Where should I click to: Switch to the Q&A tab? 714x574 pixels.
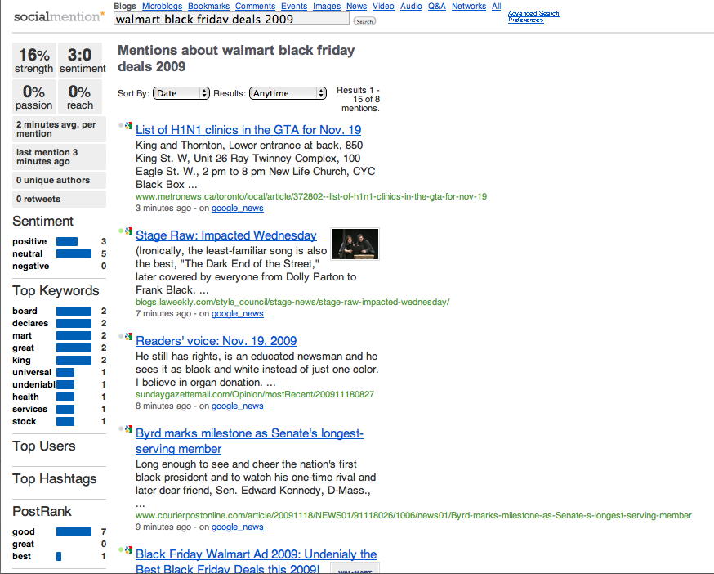437,7
